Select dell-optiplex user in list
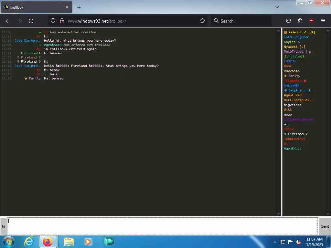 coord(298,100)
